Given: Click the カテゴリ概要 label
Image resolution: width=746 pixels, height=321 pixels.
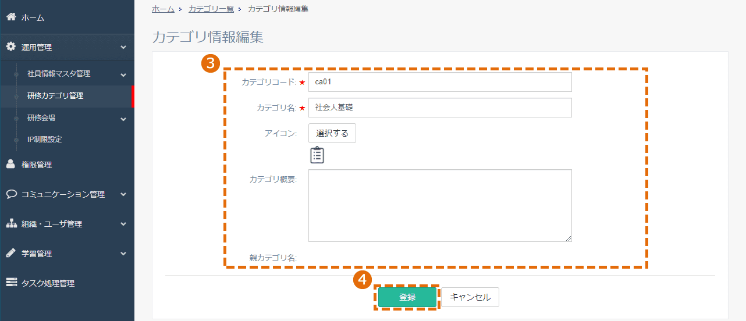Looking at the screenshot, I should [x=273, y=179].
